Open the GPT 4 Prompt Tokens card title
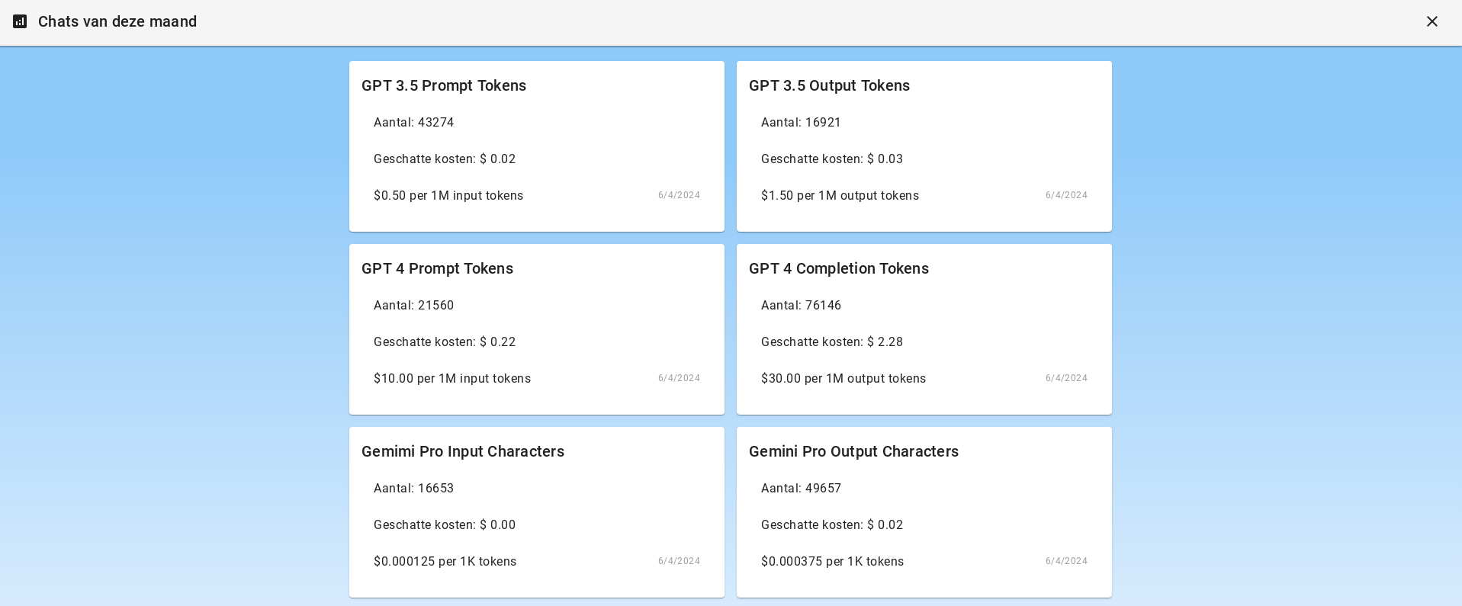Screen dimensions: 1462x606 (x=437, y=268)
